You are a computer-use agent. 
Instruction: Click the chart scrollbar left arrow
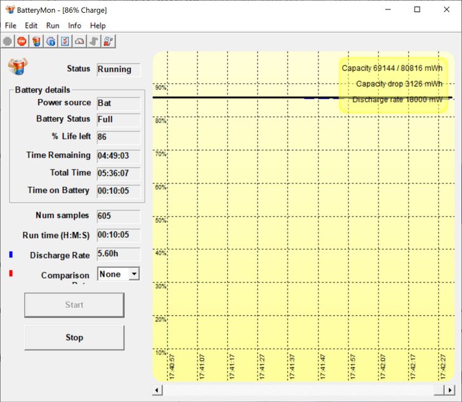point(157,390)
